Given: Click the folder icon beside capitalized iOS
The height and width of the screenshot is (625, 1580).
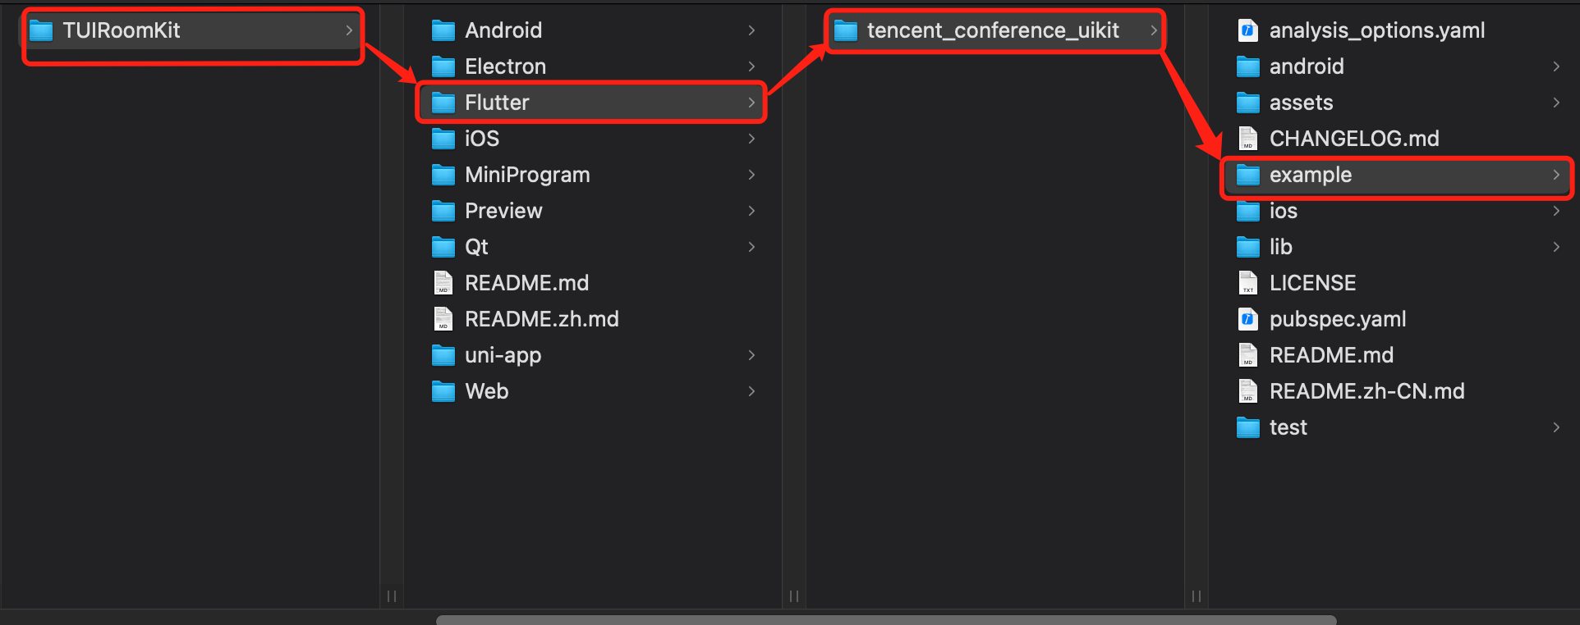Looking at the screenshot, I should click(x=443, y=139).
